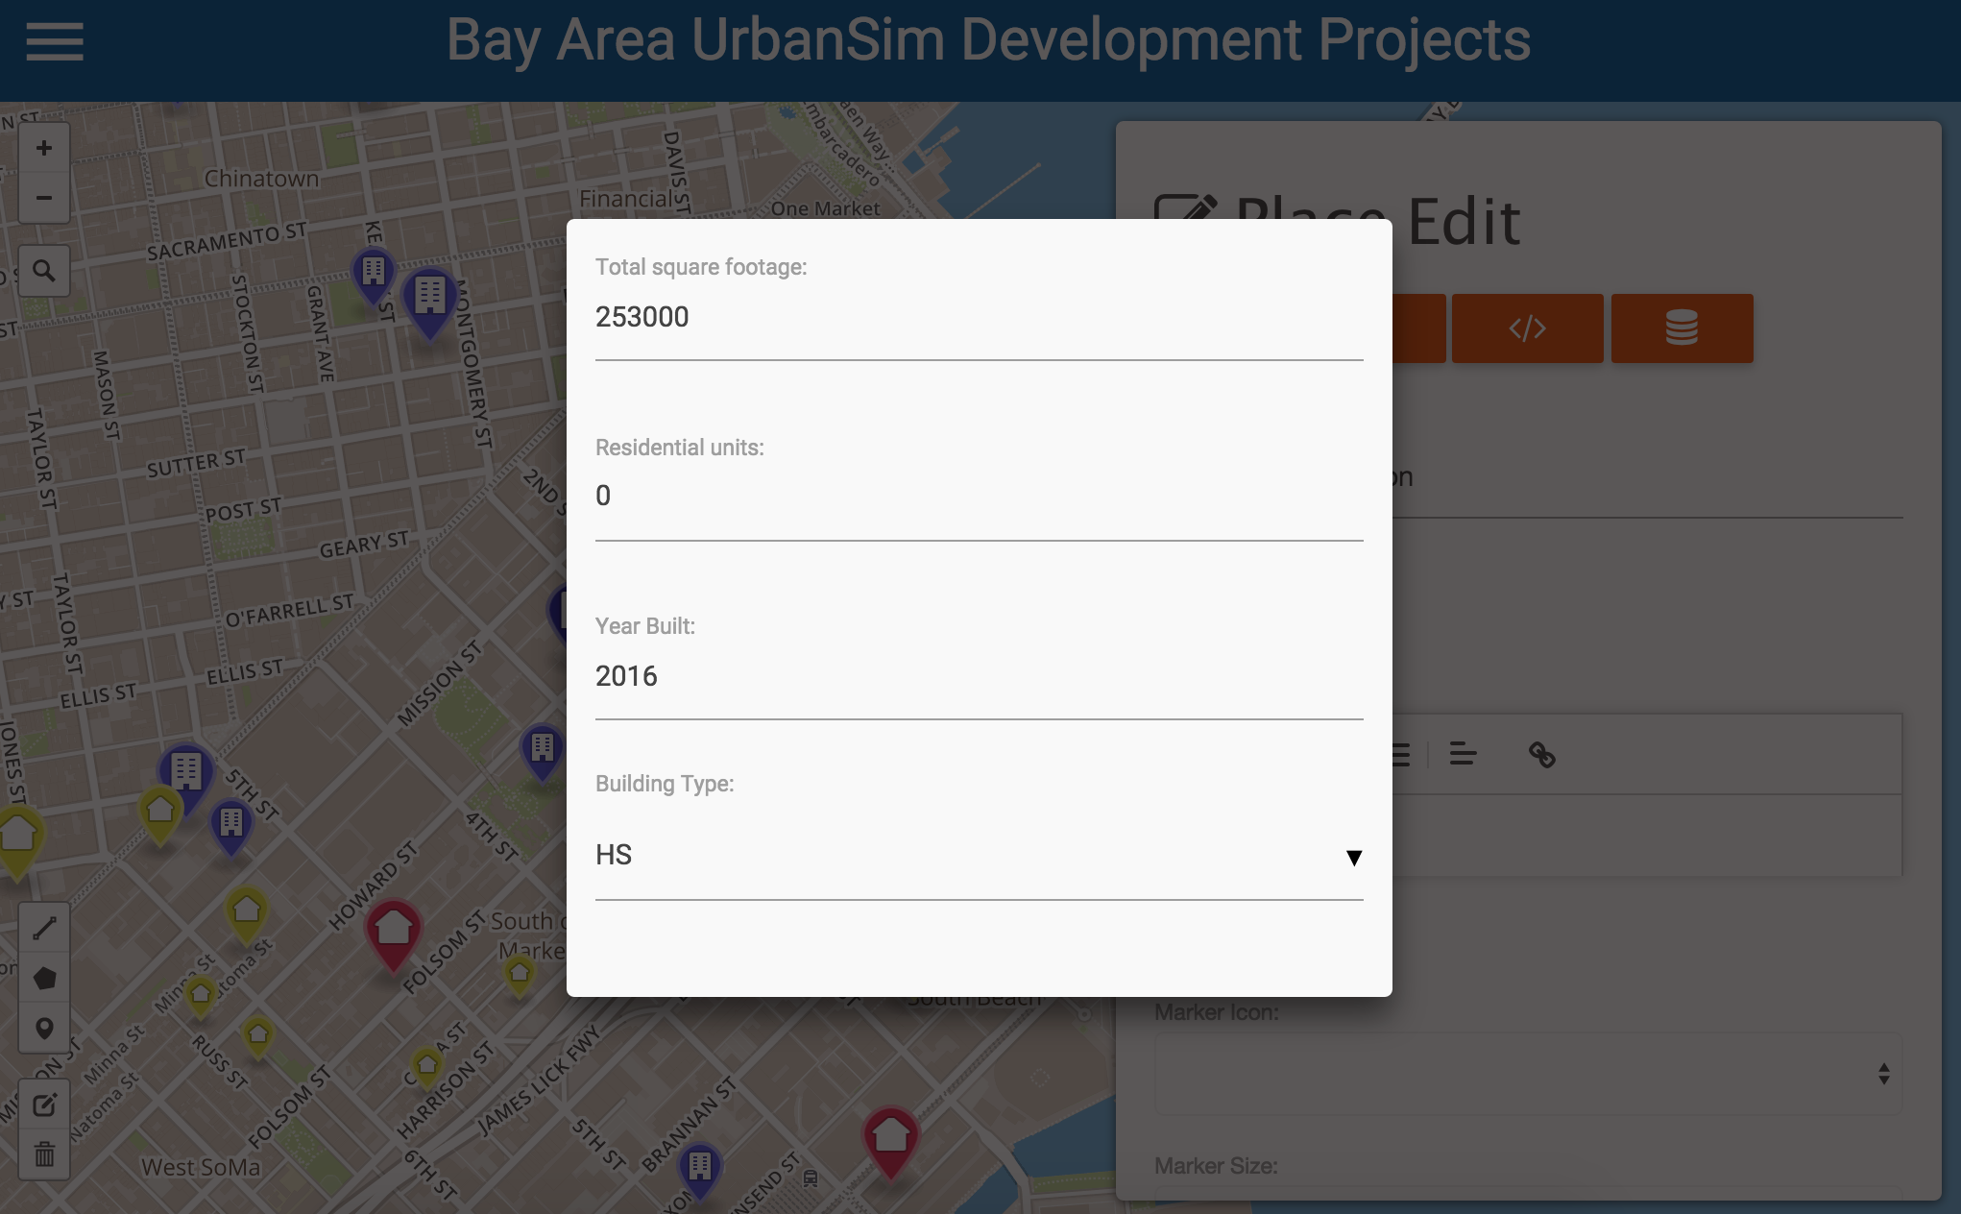Activate the edit layers tool

44,1105
